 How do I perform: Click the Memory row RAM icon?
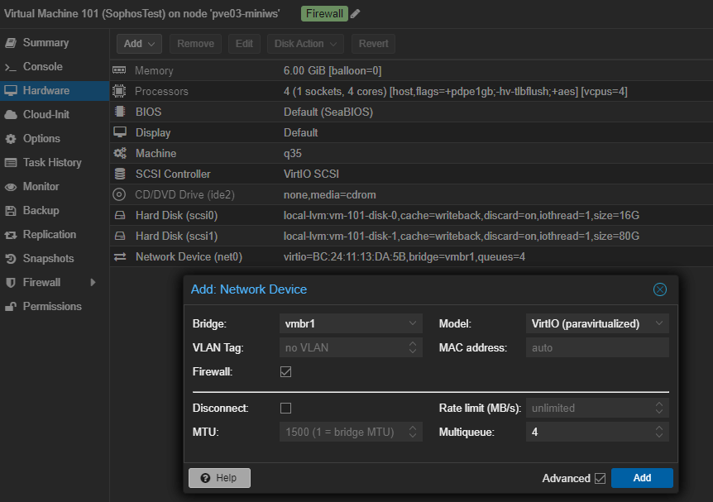coord(119,70)
